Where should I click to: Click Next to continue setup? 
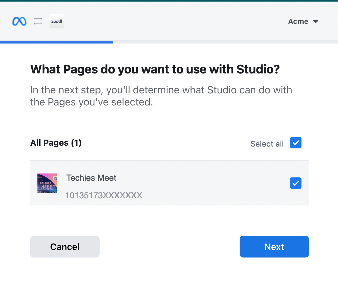274,247
